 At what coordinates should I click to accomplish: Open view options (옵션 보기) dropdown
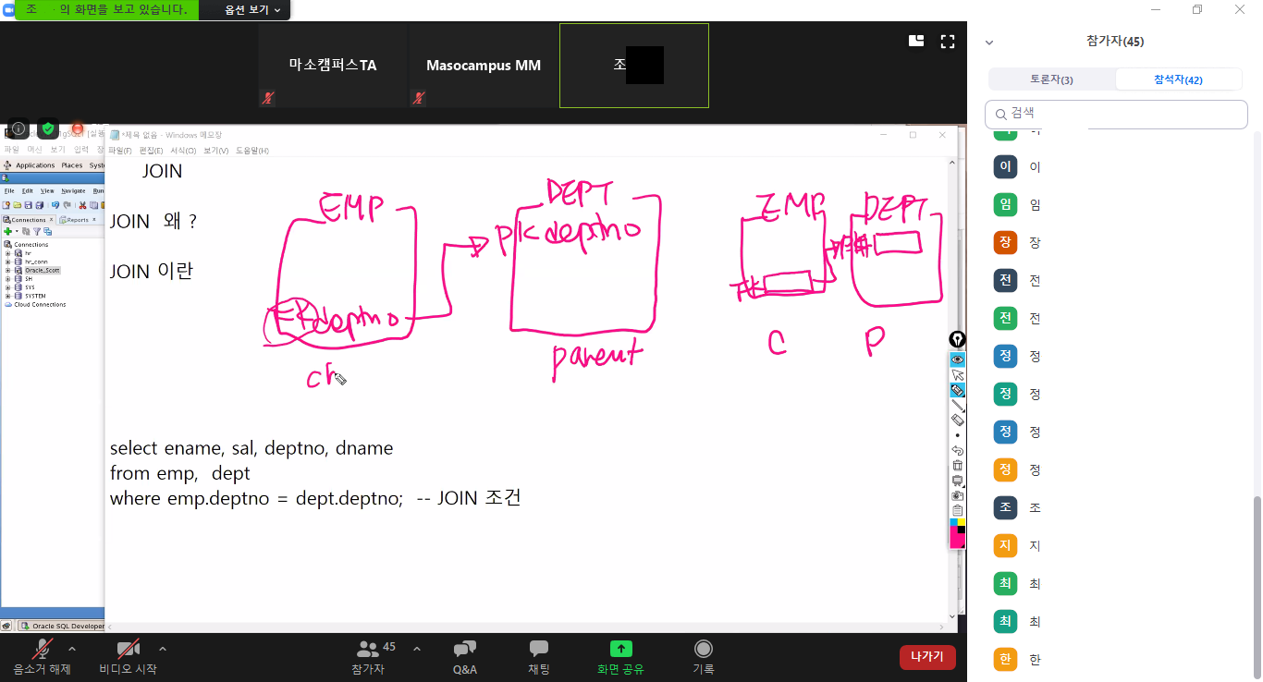252,10
